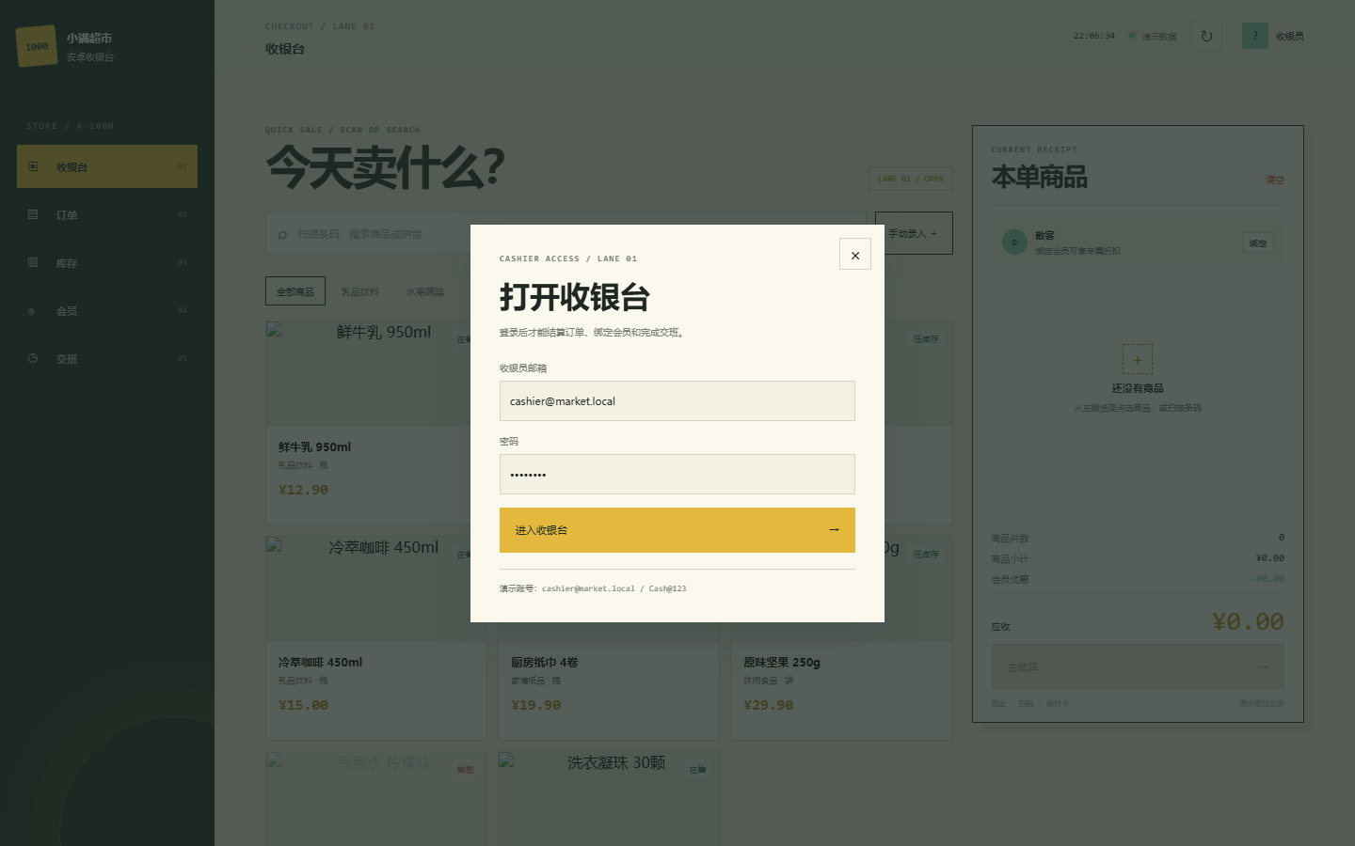This screenshot has width=1355, height=846.
Task: Click the 演示支付记录 link
Action: (x=1261, y=703)
